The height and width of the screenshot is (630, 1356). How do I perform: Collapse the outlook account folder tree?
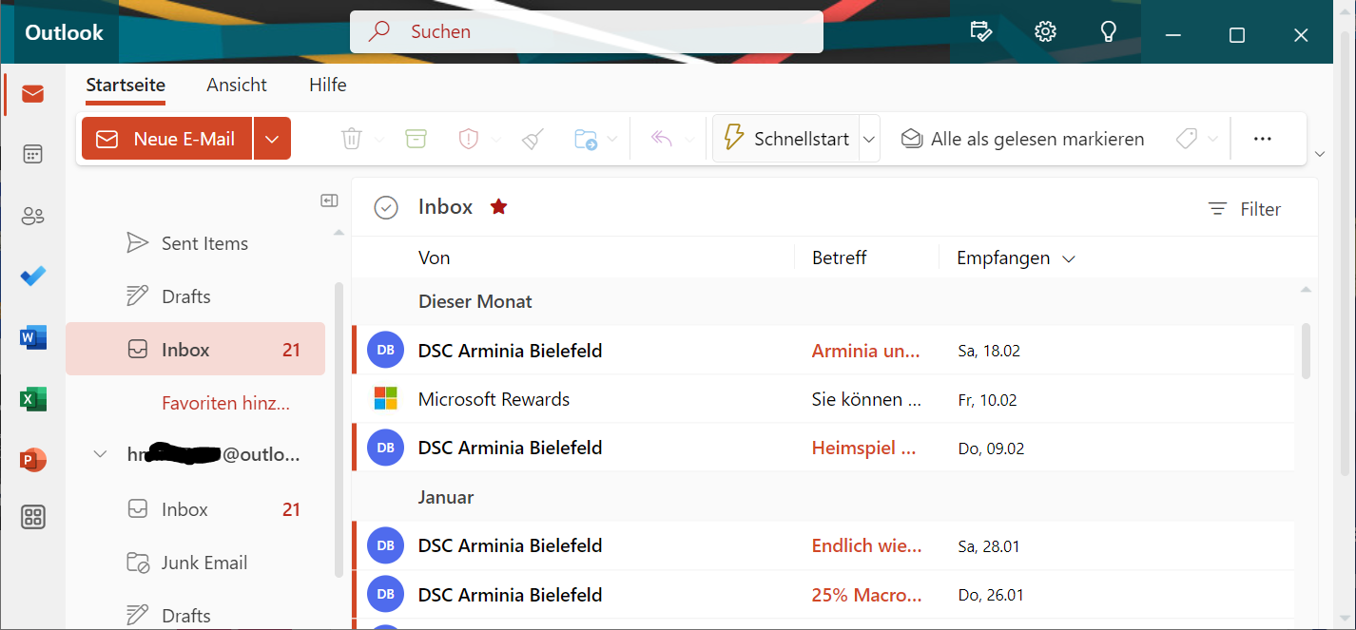(100, 454)
